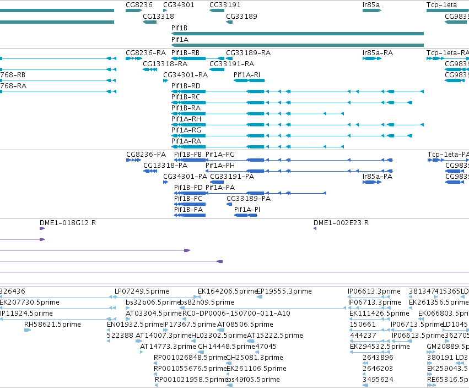Open protein Pif1A-PA

coord(220,188)
